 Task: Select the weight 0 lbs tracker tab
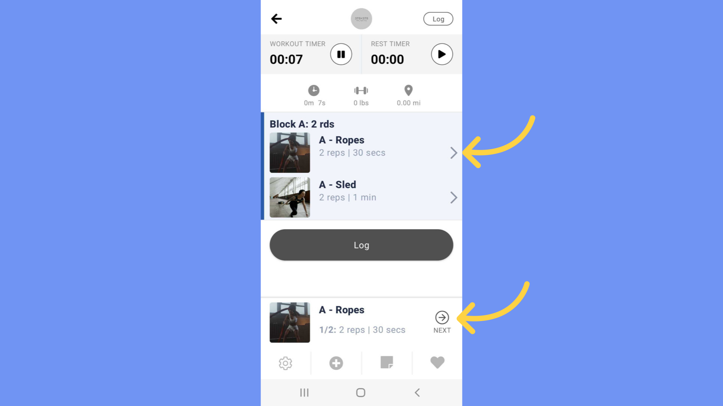(361, 95)
